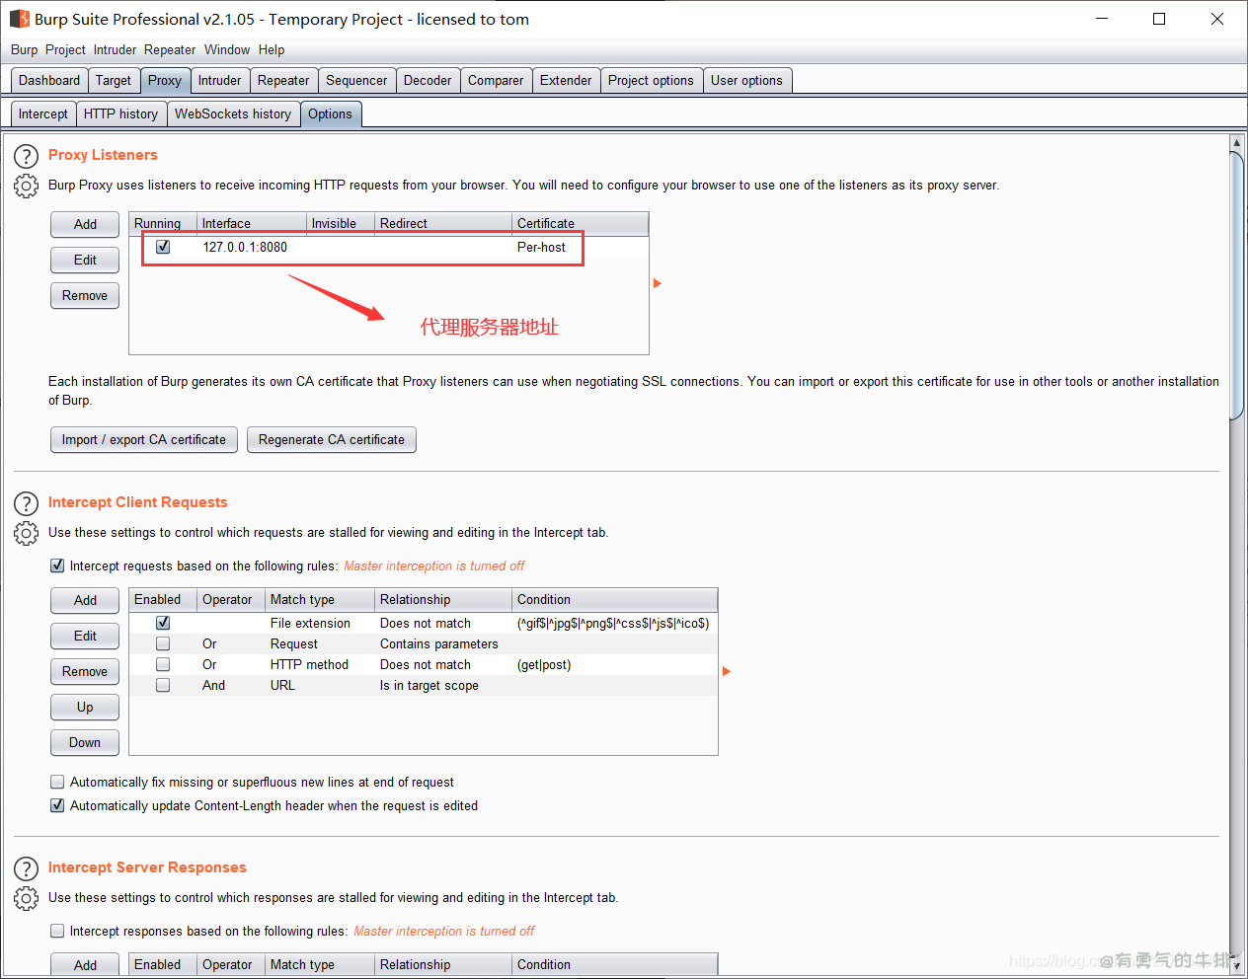The image size is (1248, 979).
Task: Open the Proxy Listeners gear settings icon
Action: coord(26,186)
